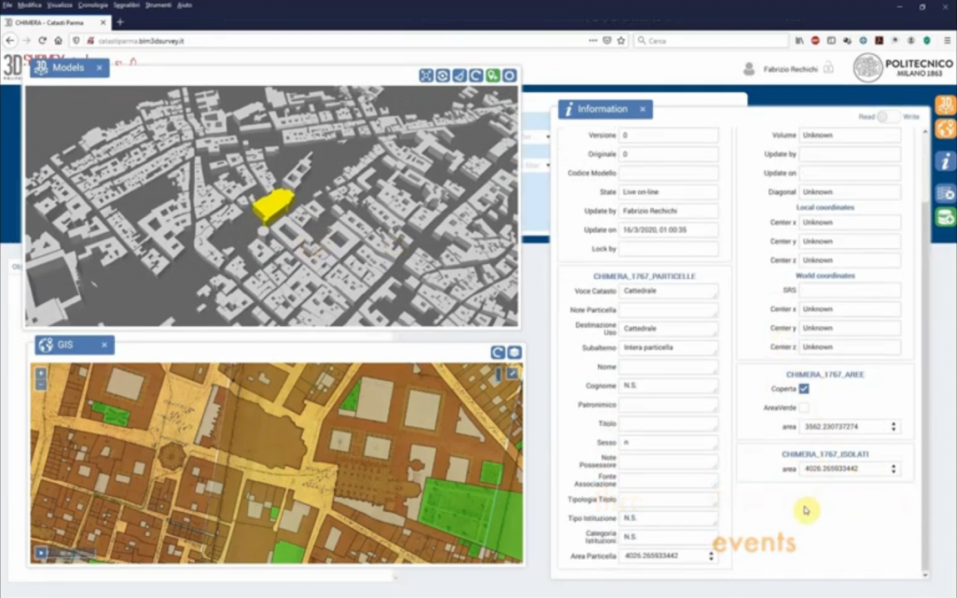Click the Volume field showing Unknown
Screen dimensions: 957x598
(x=850, y=136)
